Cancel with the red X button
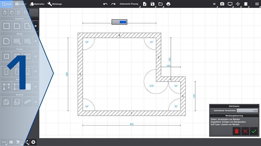 pos(245,131)
